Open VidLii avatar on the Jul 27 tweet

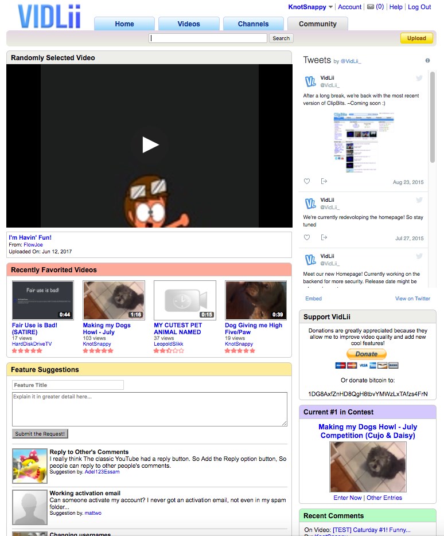pos(310,204)
